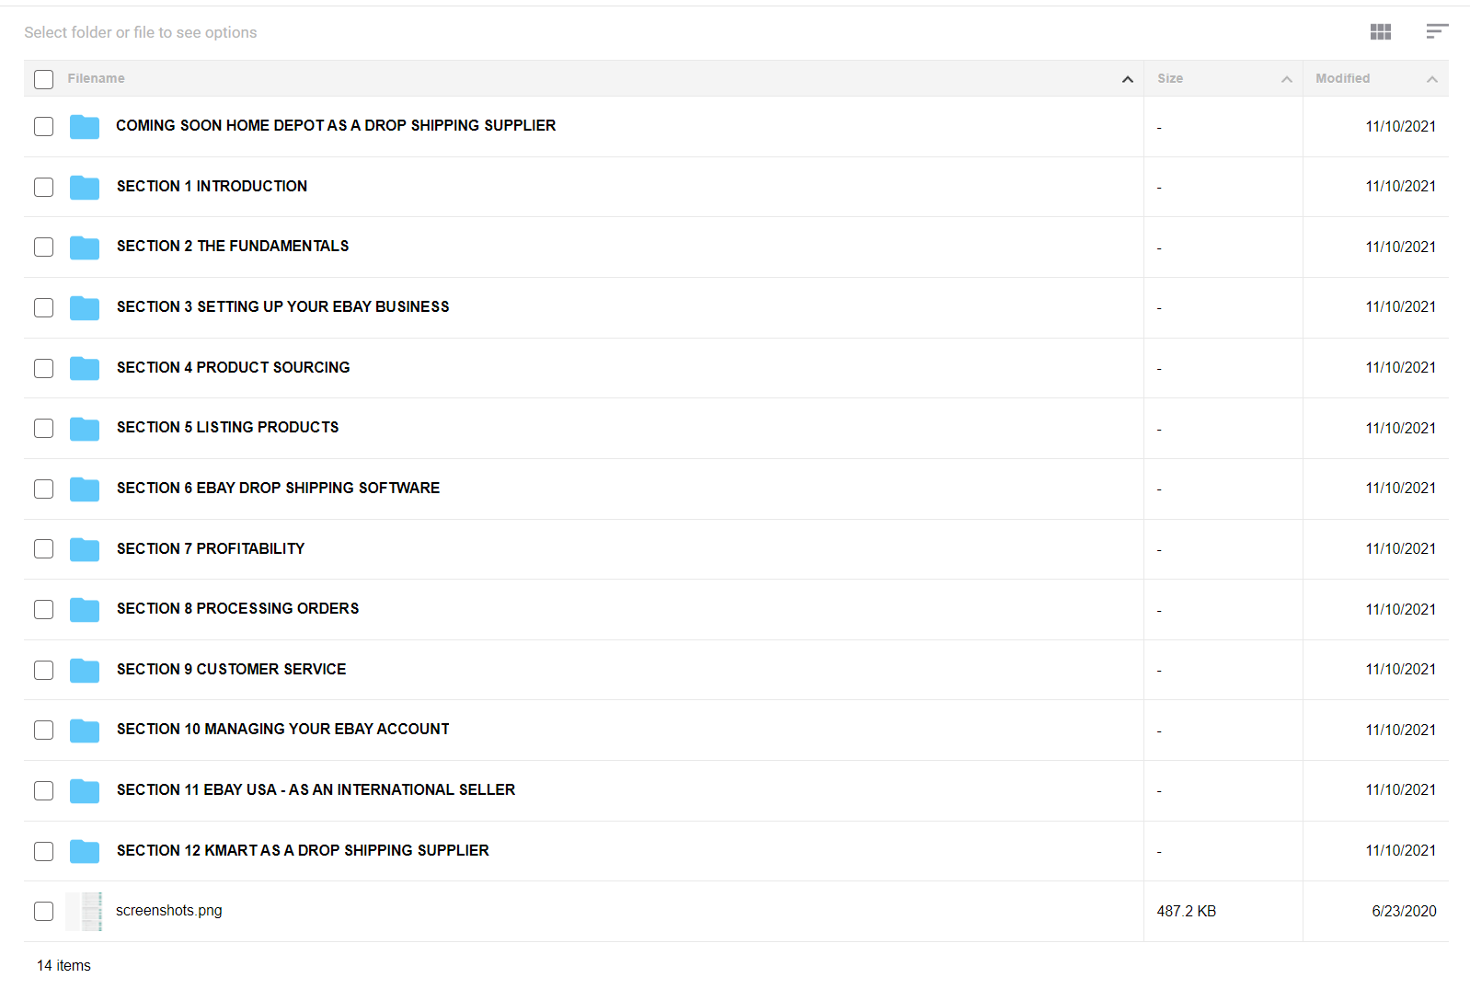
Task: Open COMING SOON HOME DEPOT AS A DROP SHIPPING SUPPLIER
Action: [x=336, y=125]
